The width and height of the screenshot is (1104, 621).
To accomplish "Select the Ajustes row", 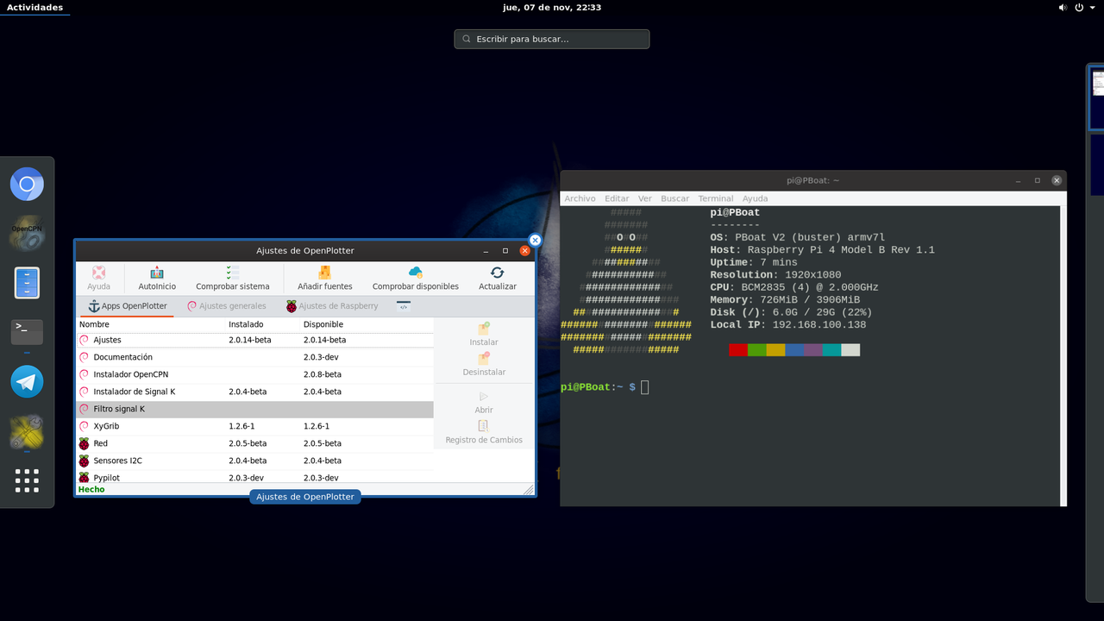I will (x=255, y=340).
